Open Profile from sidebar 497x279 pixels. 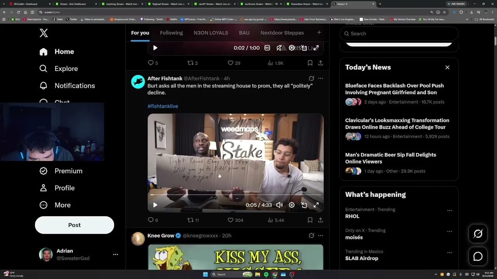tap(57, 188)
